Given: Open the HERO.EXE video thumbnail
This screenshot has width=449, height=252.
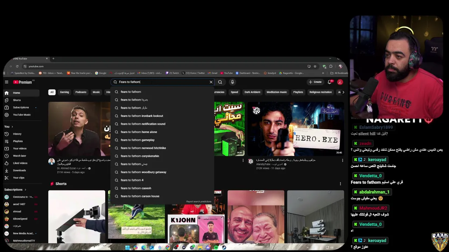Looking at the screenshot, I should click(x=296, y=129).
